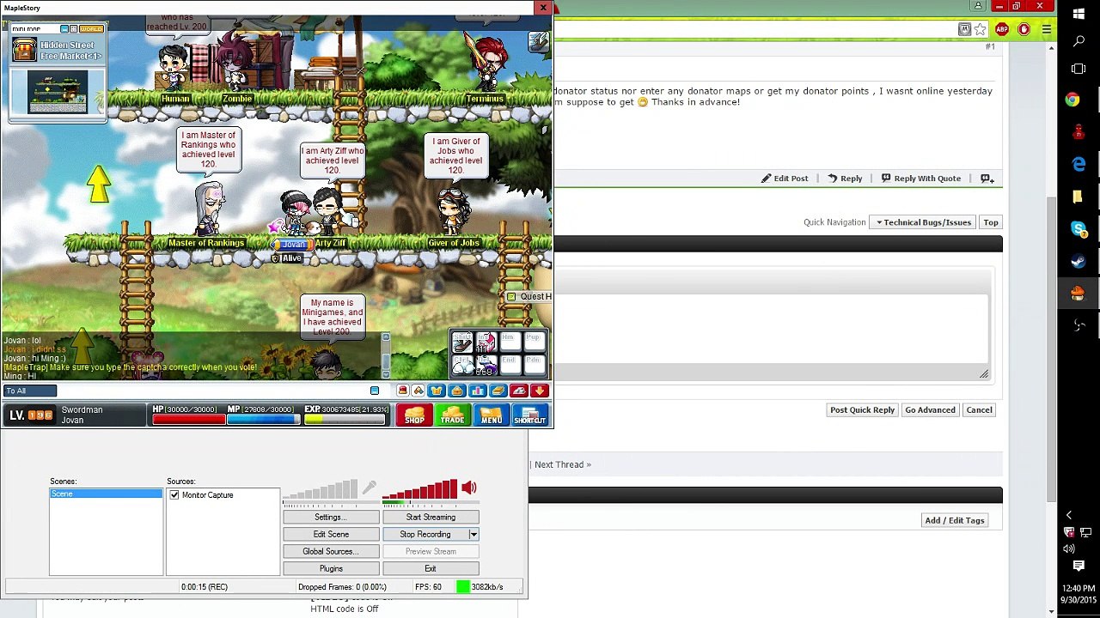The height and width of the screenshot is (618, 1100).
Task: Open Windows search from taskbar
Action: coord(1079,41)
